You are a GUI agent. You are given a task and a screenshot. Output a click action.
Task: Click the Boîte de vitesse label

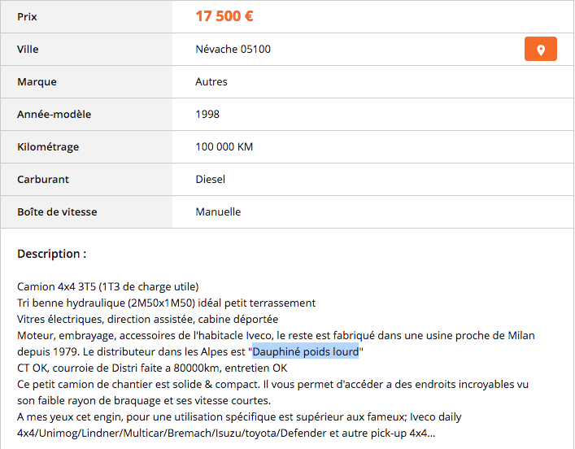pyautogui.click(x=57, y=211)
